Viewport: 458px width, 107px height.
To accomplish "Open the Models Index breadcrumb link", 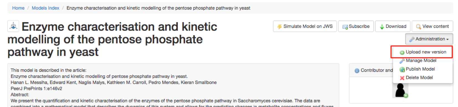I will point(45,8).
